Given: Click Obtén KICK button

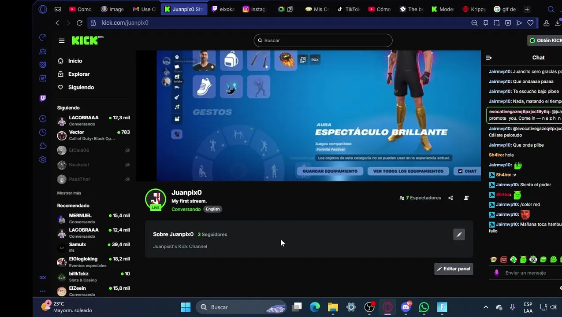Looking at the screenshot, I should pos(545,41).
